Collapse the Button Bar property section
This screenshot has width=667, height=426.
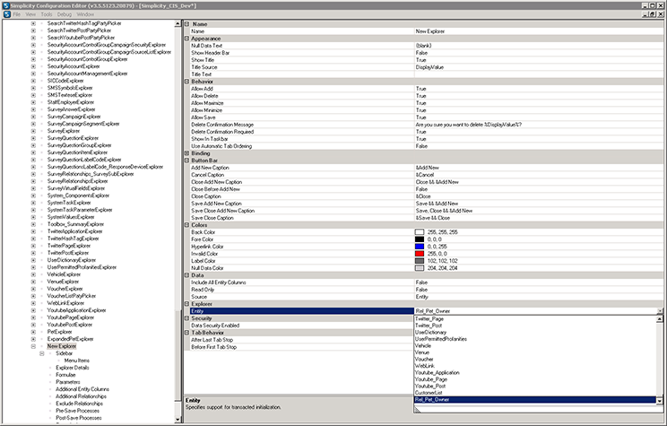point(186,160)
